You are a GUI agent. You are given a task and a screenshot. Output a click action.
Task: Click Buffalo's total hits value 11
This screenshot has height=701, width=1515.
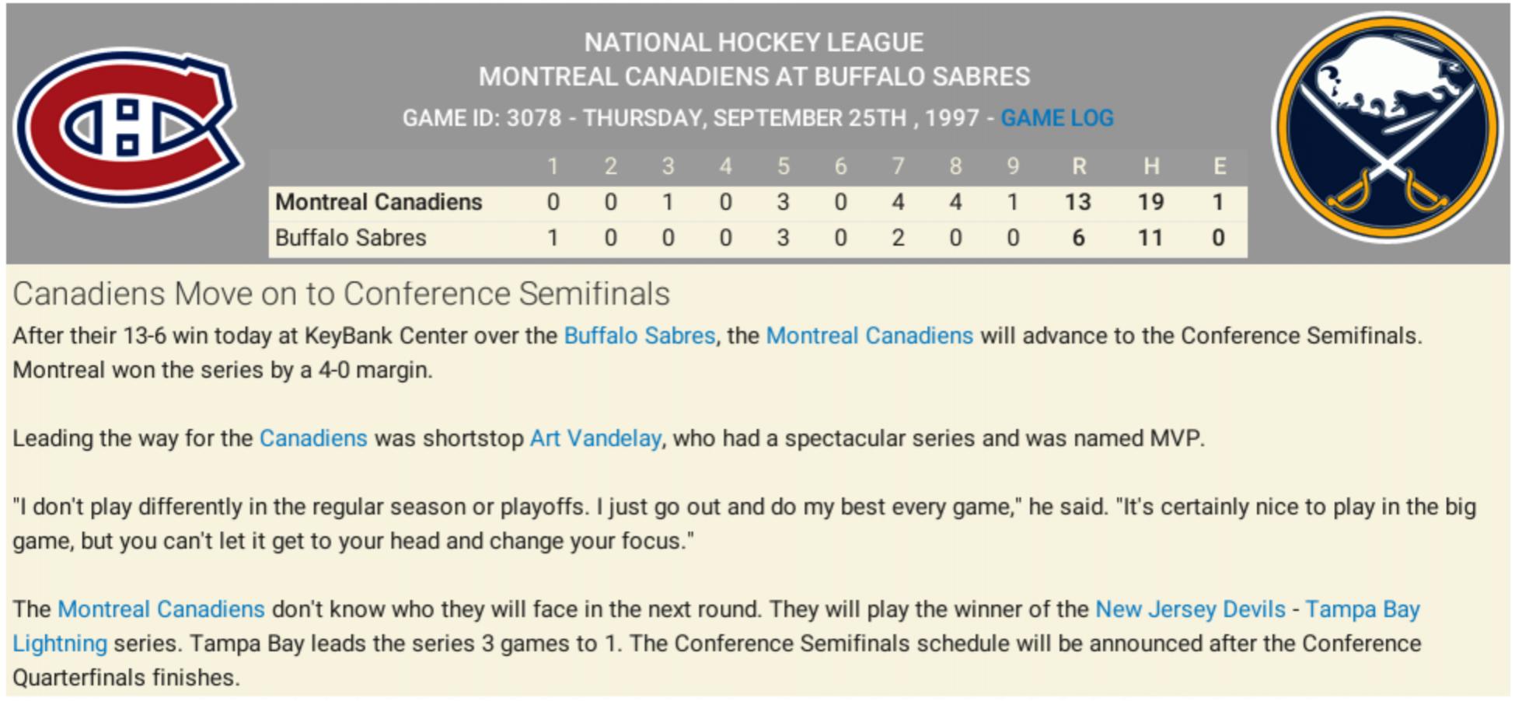[1150, 238]
